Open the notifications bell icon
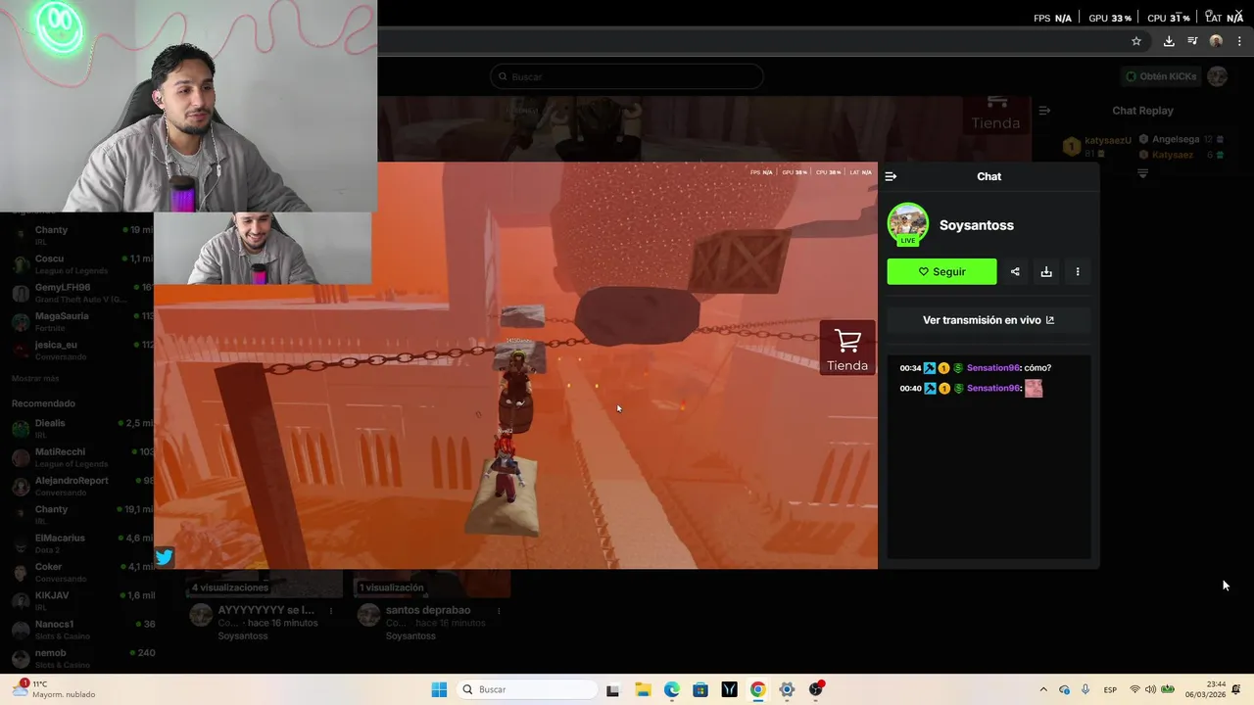 pyautogui.click(x=1237, y=689)
